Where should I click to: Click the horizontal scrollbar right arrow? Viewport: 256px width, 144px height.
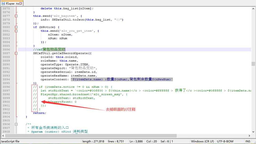pyautogui.click(x=249, y=135)
